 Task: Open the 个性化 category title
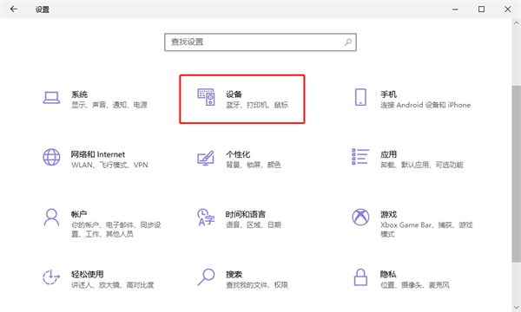click(x=238, y=154)
